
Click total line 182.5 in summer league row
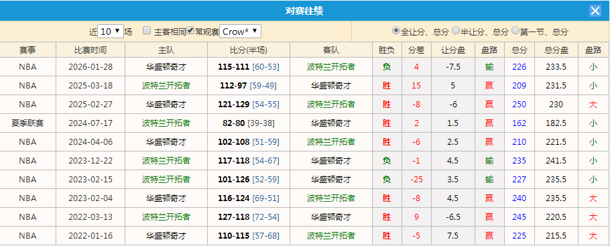(x=556, y=123)
